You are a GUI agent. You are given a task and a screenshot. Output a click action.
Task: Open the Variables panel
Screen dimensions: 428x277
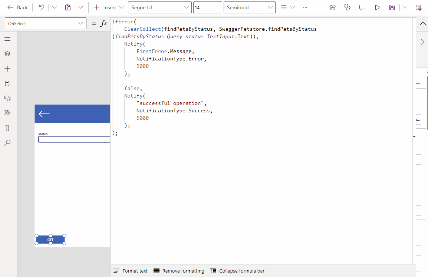7,128
